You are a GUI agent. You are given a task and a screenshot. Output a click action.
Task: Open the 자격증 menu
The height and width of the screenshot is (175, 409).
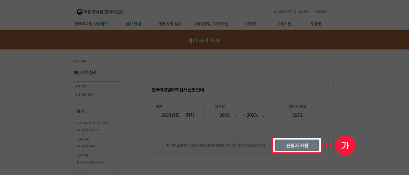pyautogui.click(x=250, y=24)
